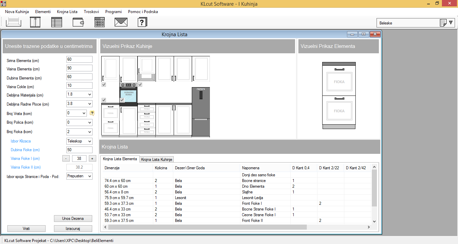The height and width of the screenshot is (244, 458).
Task: Click the envelope mail toolbar icon
Action: click(x=121, y=22)
